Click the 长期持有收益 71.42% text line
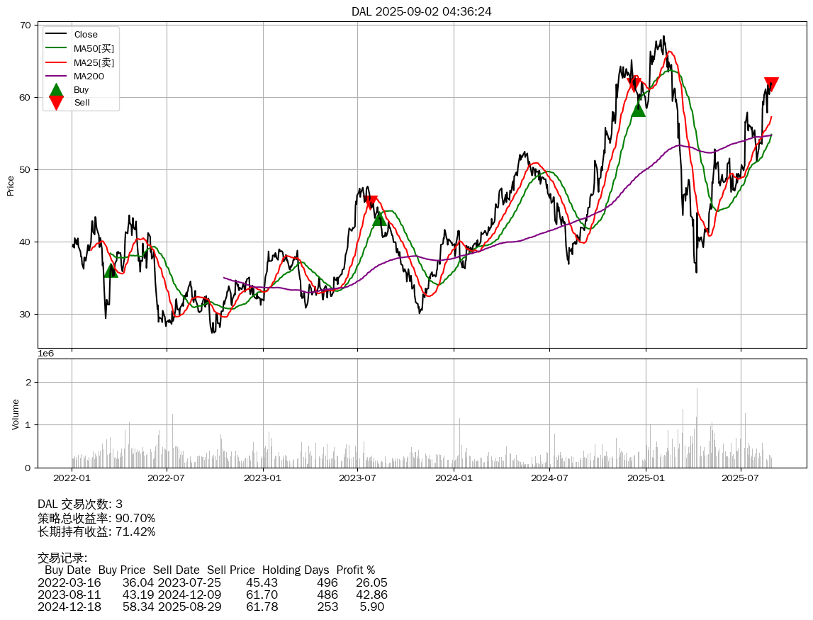Screen dimensions: 813x620 click(96, 531)
